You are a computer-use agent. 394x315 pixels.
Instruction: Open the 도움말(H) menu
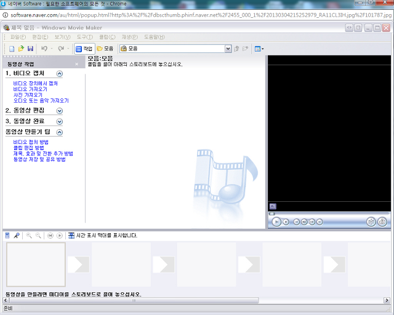(x=154, y=37)
